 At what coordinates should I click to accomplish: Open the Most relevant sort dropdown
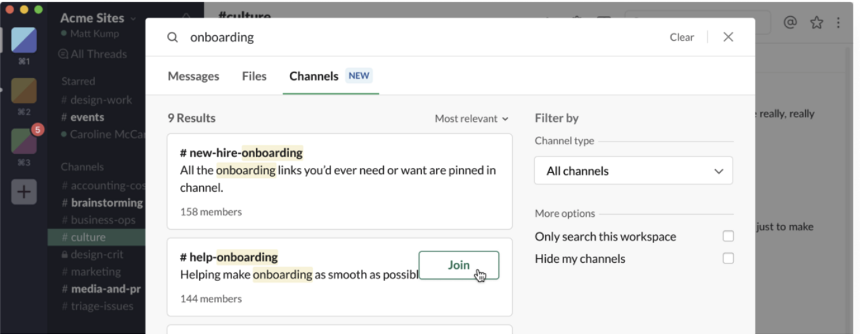click(471, 119)
